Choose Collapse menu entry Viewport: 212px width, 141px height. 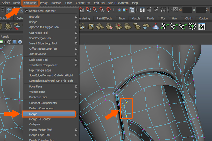coord(35,124)
